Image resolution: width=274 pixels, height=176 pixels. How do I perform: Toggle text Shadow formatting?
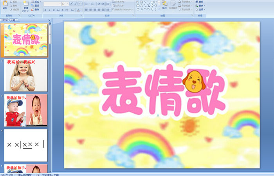(62, 10)
